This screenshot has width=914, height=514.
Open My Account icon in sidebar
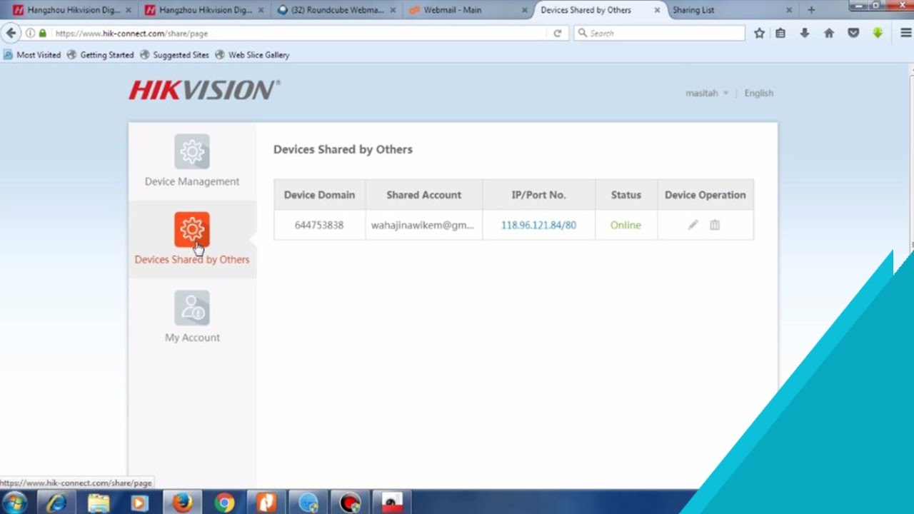[192, 308]
